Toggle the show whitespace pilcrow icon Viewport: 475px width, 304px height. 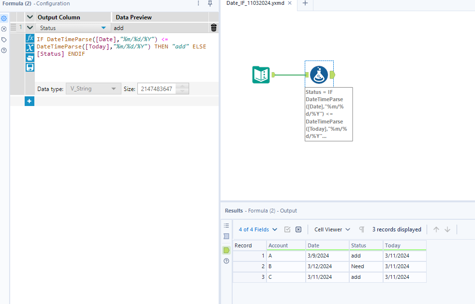click(x=362, y=229)
